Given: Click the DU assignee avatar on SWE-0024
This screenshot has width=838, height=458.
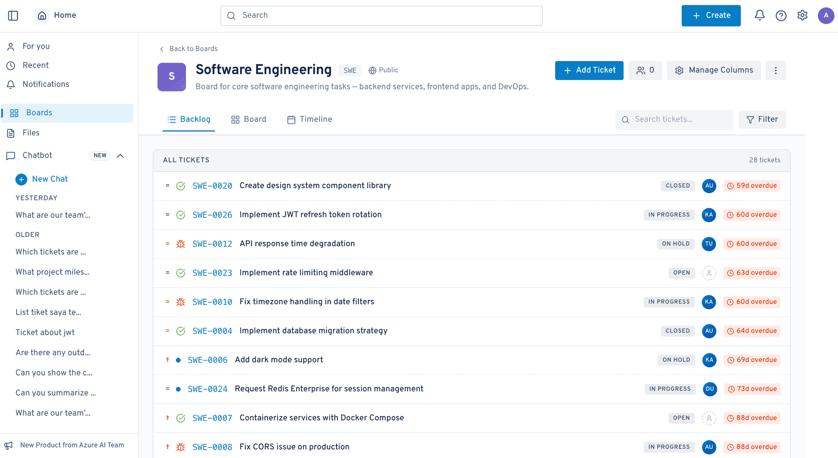Looking at the screenshot, I should tap(710, 389).
